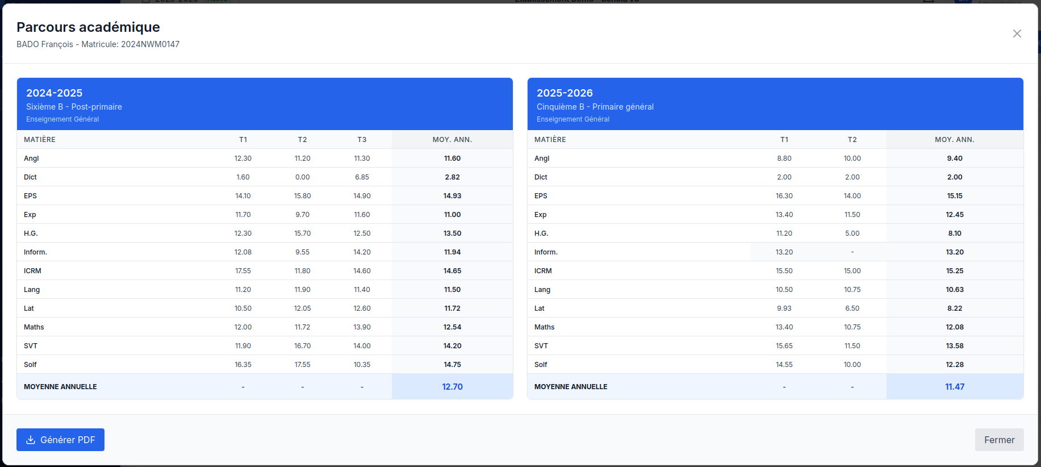Click Exp average 12.45 in 2025-2026

click(955, 215)
